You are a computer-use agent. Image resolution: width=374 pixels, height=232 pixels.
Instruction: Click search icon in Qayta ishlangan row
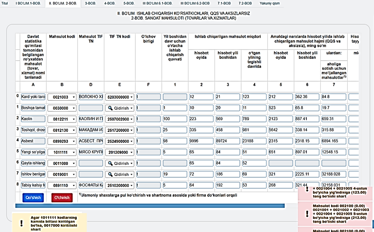tap(110, 163)
